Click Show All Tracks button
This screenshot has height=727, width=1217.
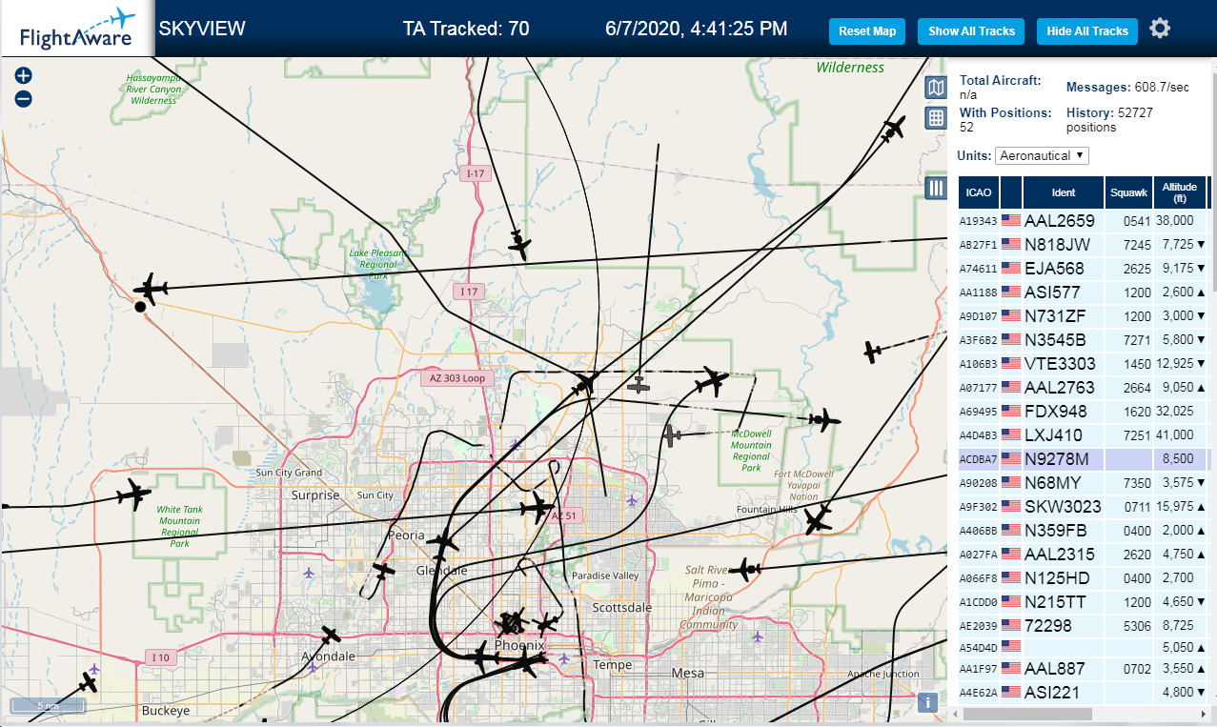971,31
